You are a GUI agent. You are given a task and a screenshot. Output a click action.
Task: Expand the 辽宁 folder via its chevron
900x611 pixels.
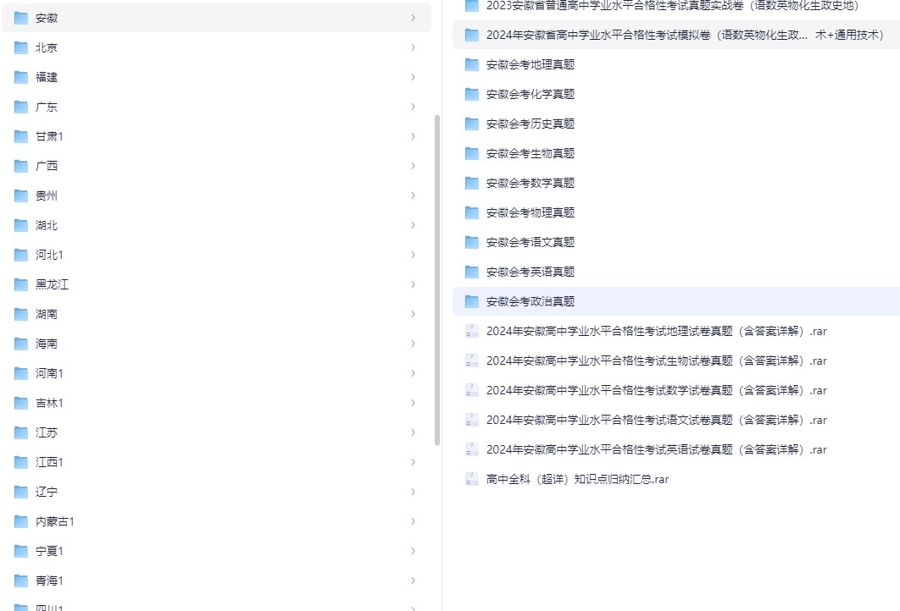coord(413,492)
